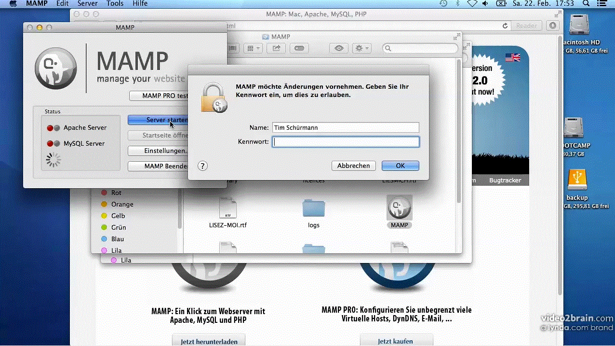Click the Safari reload page icon
The height and width of the screenshot is (346, 615).
point(505,26)
